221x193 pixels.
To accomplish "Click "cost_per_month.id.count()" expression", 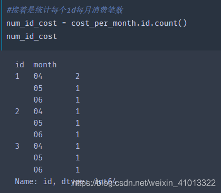I will 129,24.
